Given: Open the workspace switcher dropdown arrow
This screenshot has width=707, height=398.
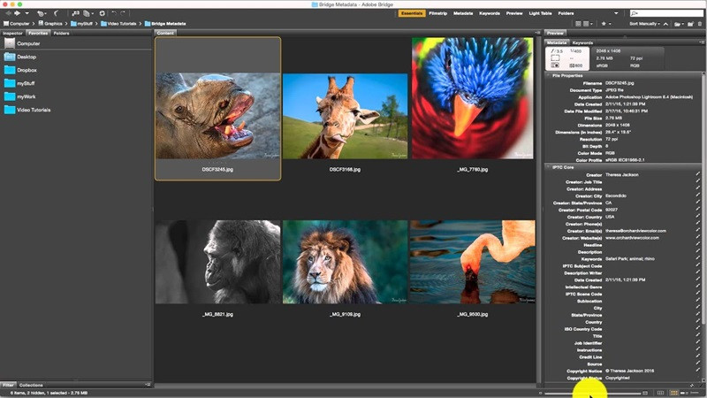Looking at the screenshot, I should (616, 13).
